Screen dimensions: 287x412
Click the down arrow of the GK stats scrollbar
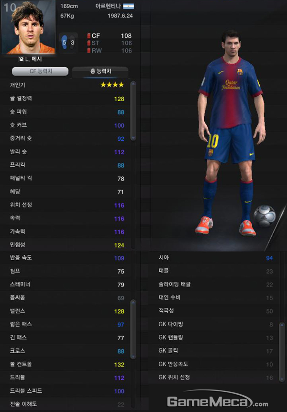(x=282, y=379)
